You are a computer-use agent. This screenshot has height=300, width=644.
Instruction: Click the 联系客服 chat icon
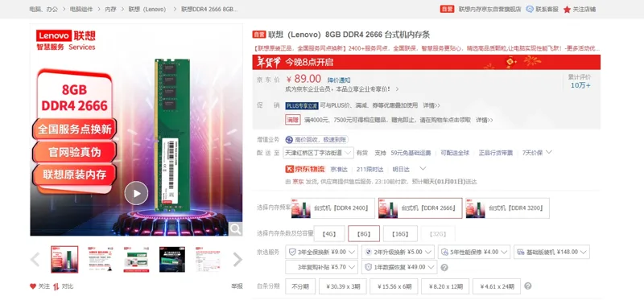530,9
